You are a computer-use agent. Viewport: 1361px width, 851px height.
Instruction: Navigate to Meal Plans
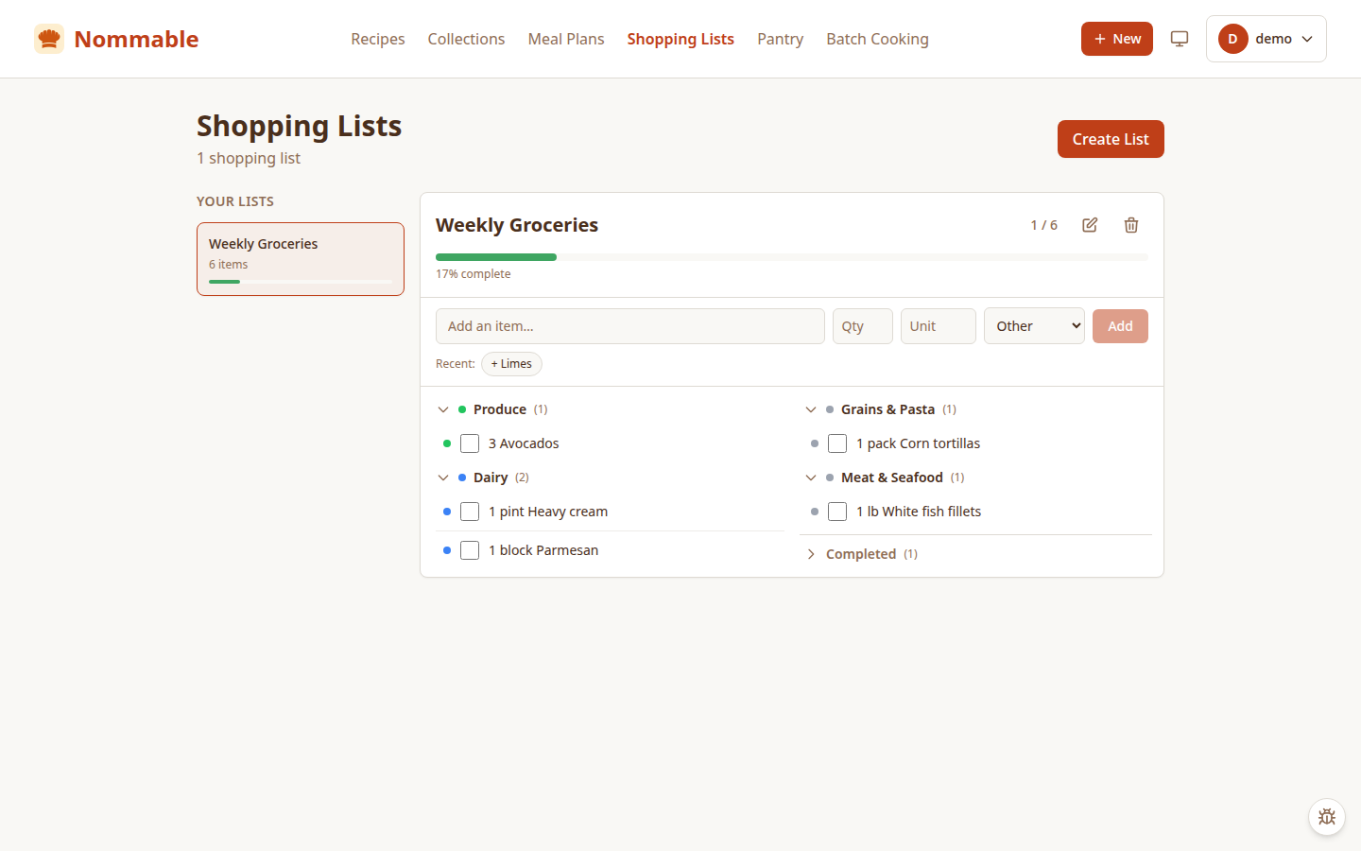[x=566, y=39]
